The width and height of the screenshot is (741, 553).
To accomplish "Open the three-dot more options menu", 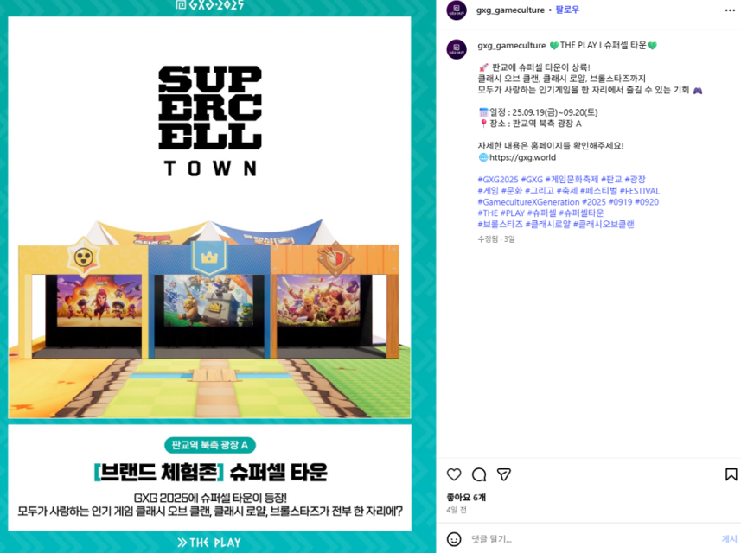I will [730, 10].
